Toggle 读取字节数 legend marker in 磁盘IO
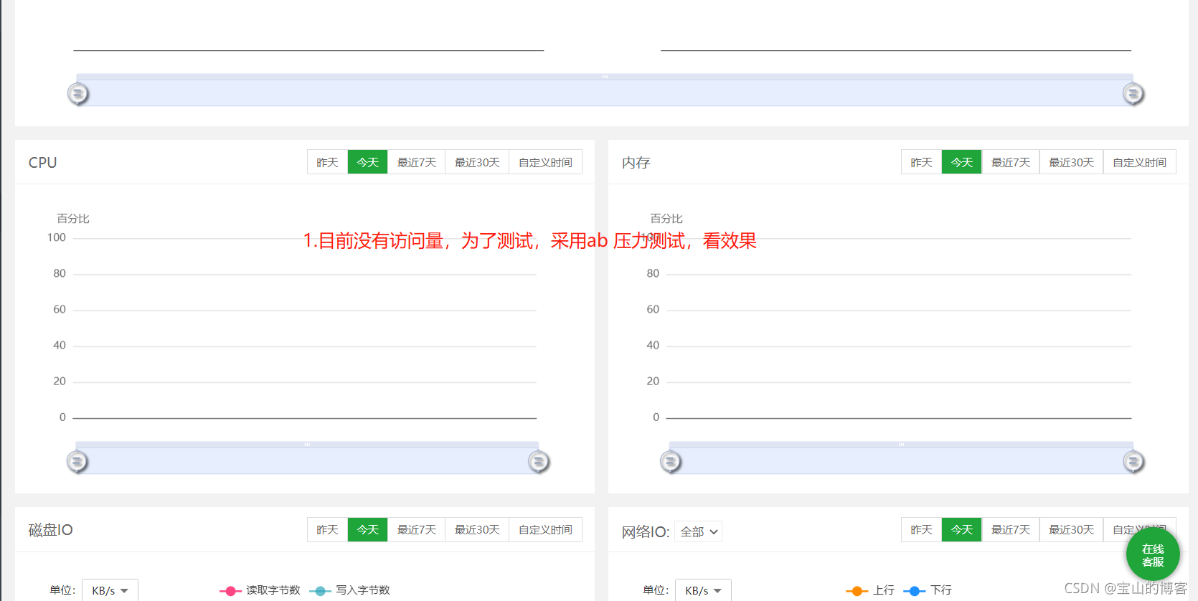Image resolution: width=1198 pixels, height=601 pixels. (x=230, y=591)
